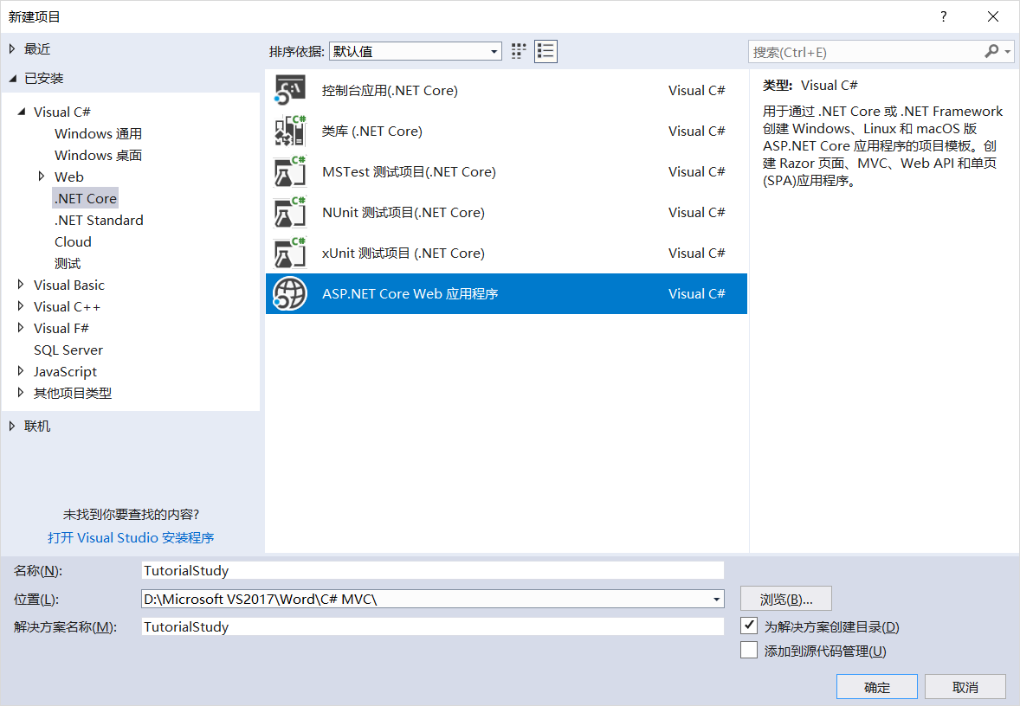Click Visual C# label in console app row
The width and height of the screenshot is (1020, 706).
pos(697,90)
